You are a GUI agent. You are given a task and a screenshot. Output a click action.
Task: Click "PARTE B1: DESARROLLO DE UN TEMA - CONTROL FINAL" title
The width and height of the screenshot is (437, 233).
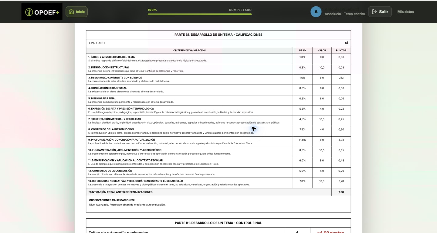(218, 223)
